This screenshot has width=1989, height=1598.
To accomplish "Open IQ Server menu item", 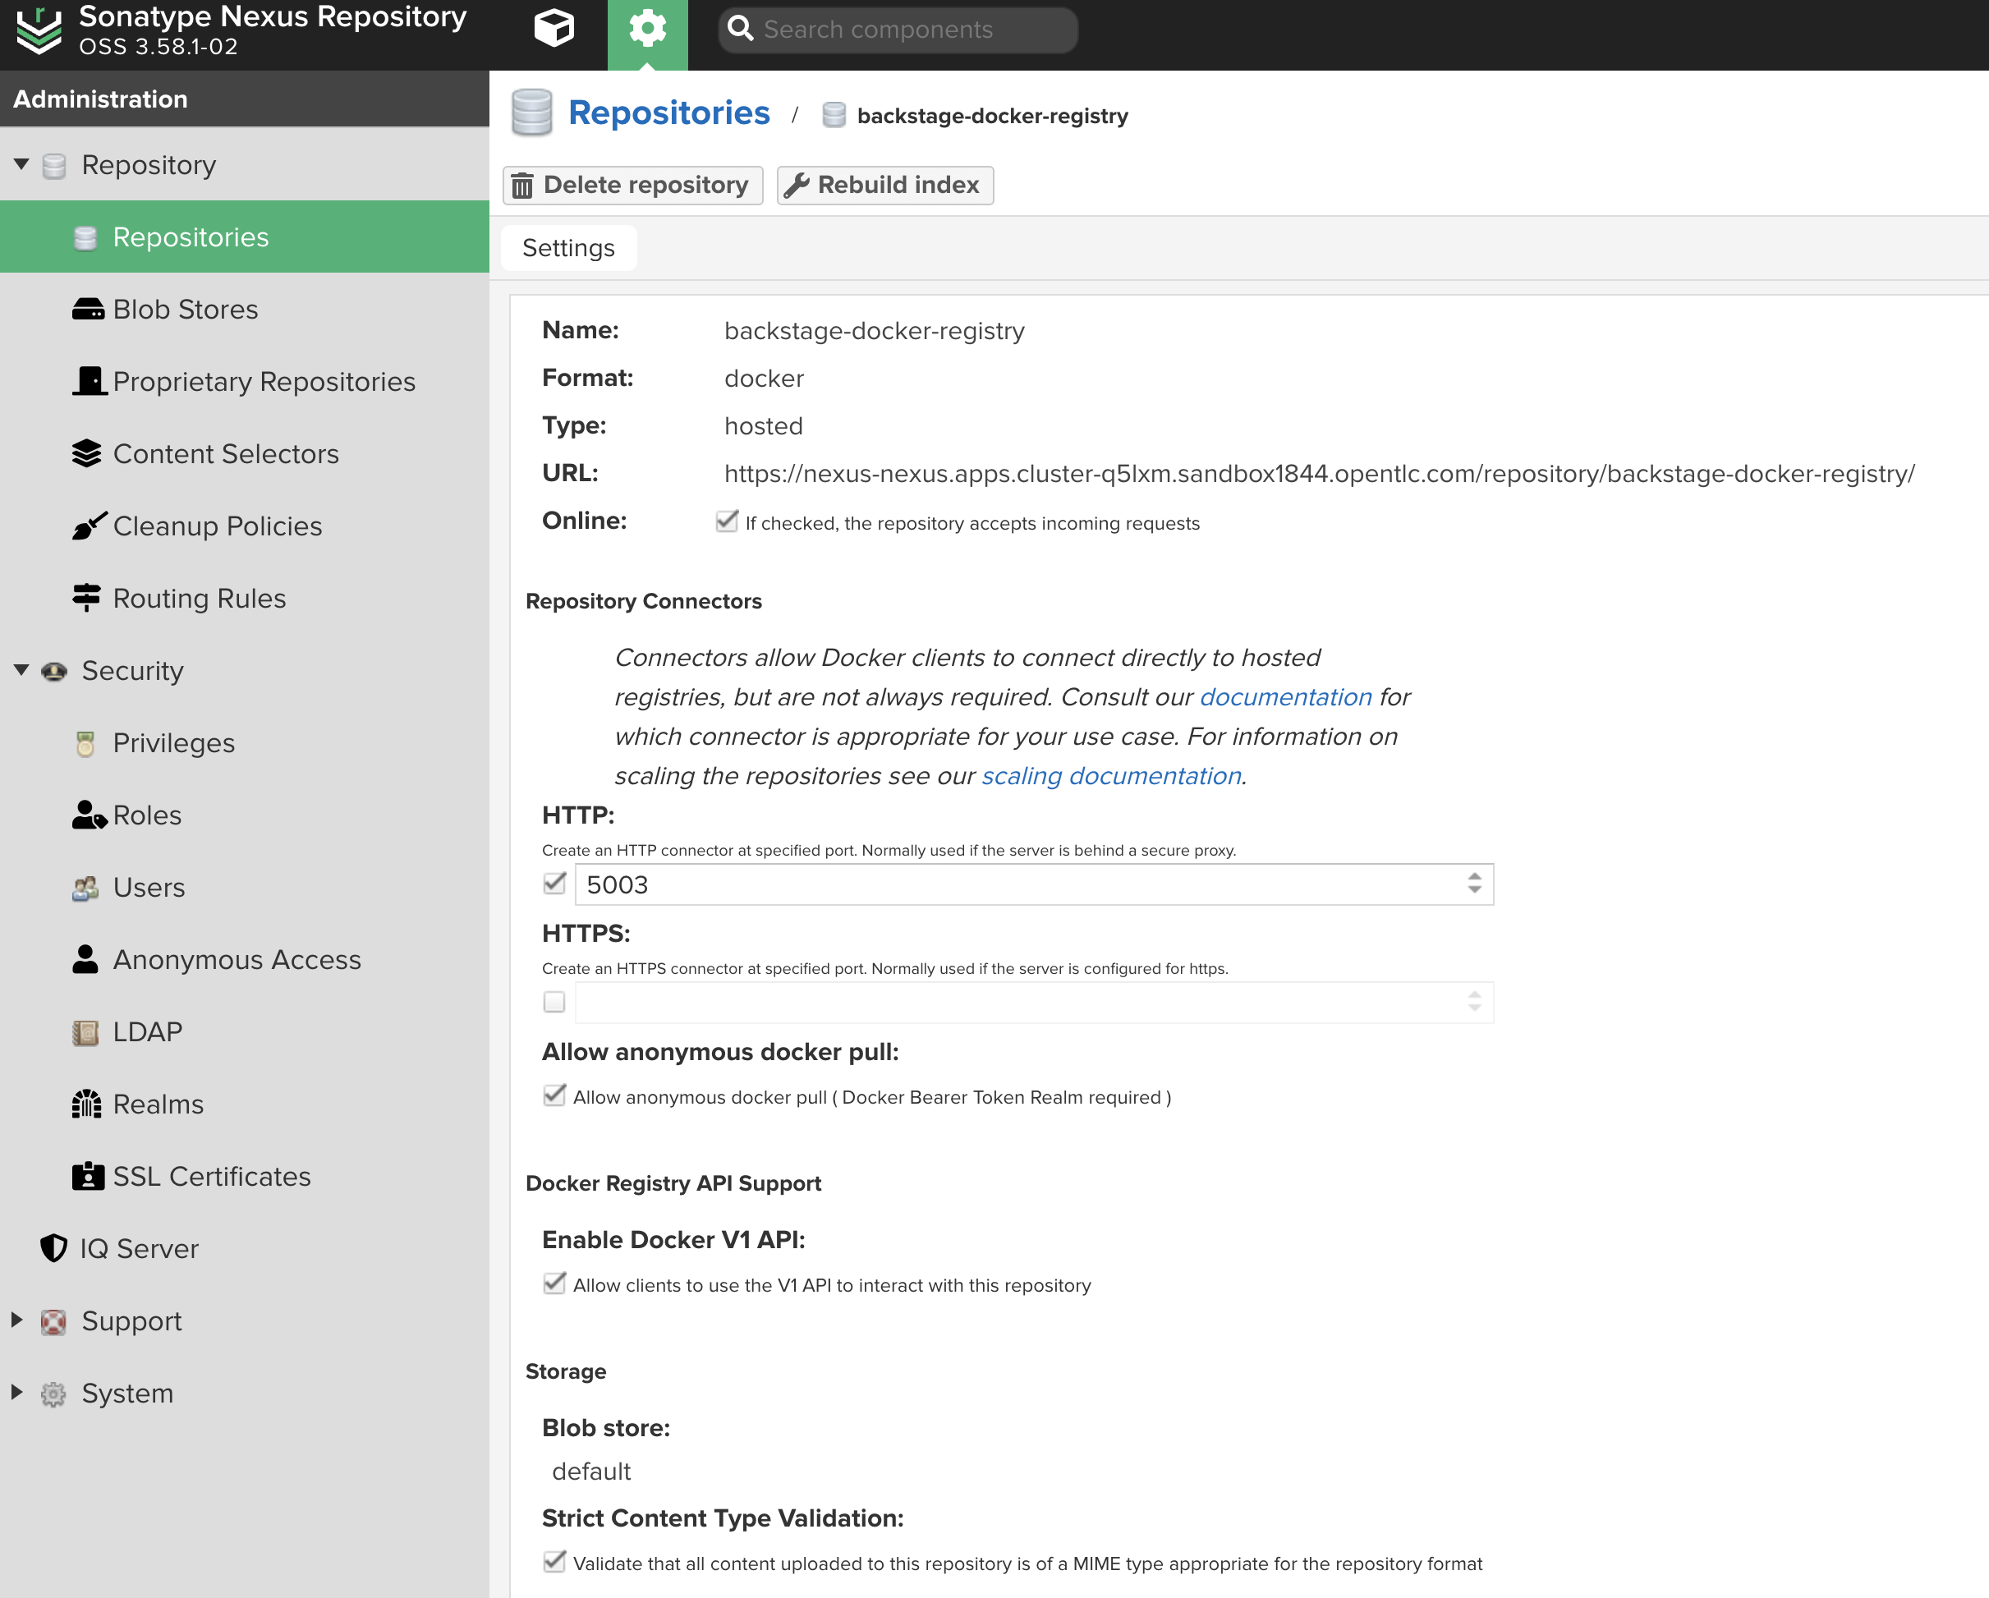I will tap(140, 1248).
